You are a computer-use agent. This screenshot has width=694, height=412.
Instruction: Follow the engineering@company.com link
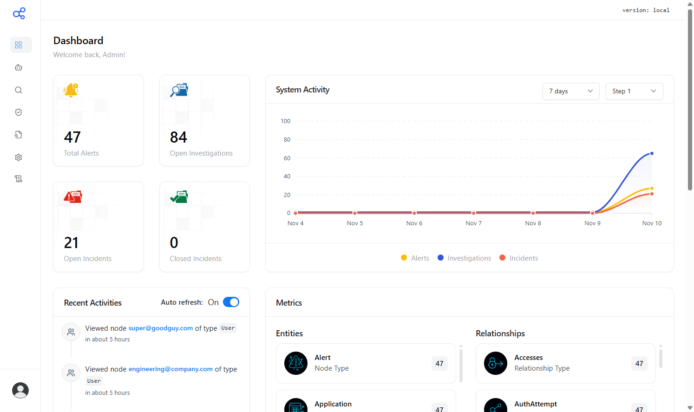click(x=170, y=369)
